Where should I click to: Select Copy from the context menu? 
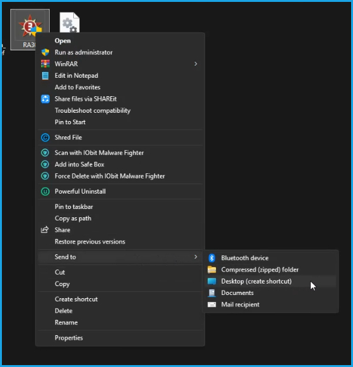pos(120,284)
